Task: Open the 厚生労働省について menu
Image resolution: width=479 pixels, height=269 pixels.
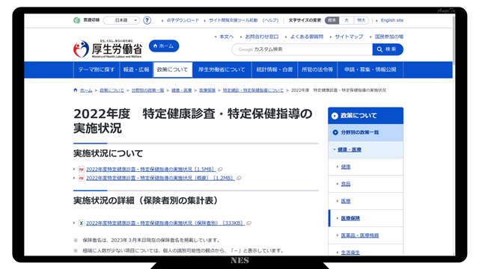Action: point(222,69)
